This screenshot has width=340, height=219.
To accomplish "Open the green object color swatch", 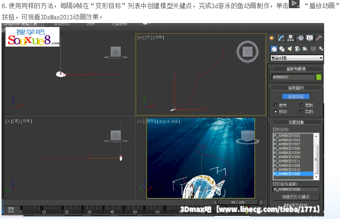I will [x=318, y=77].
